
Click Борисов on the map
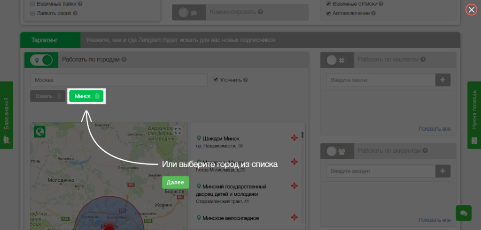174,192
